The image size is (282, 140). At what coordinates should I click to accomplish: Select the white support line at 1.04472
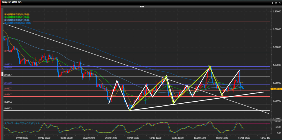click(x=69, y=110)
